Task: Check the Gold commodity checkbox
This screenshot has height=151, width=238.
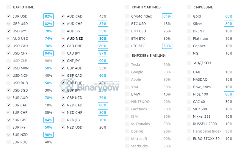Action: tap(189, 16)
